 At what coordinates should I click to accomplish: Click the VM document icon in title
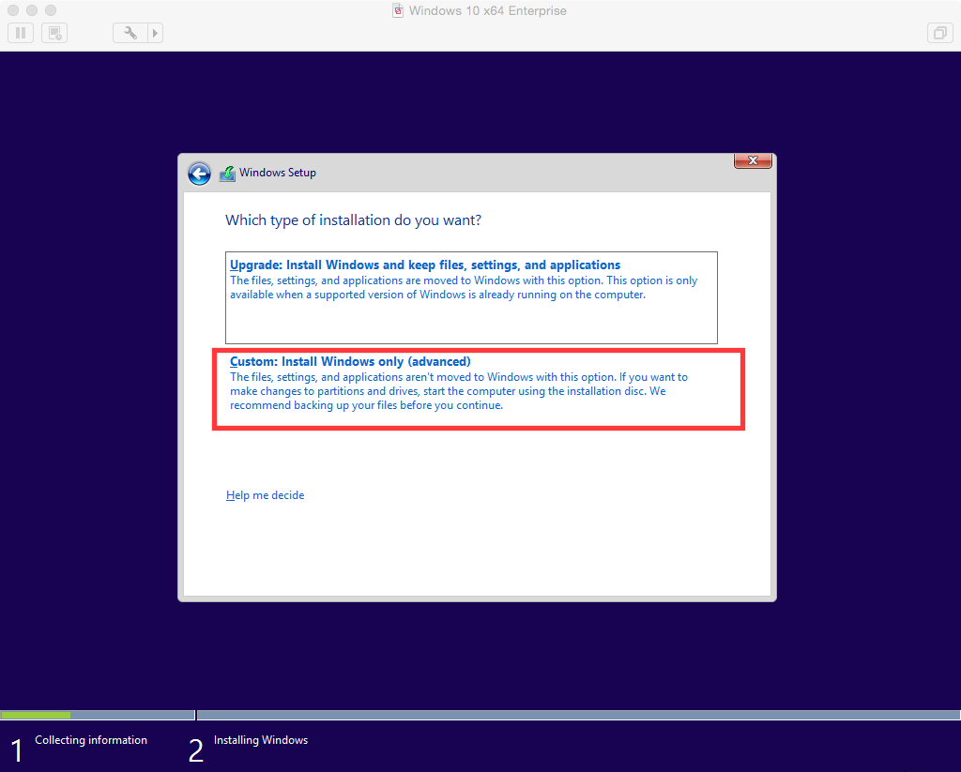click(x=398, y=10)
